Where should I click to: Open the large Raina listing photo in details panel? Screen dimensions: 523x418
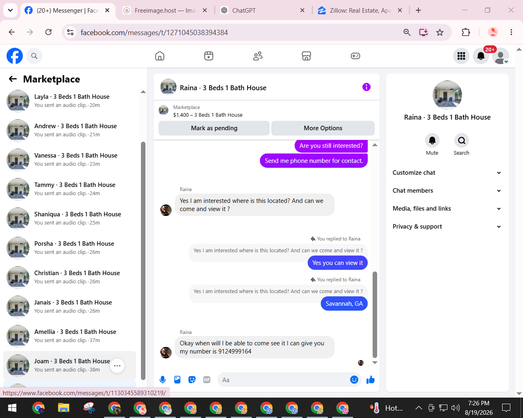point(447,95)
